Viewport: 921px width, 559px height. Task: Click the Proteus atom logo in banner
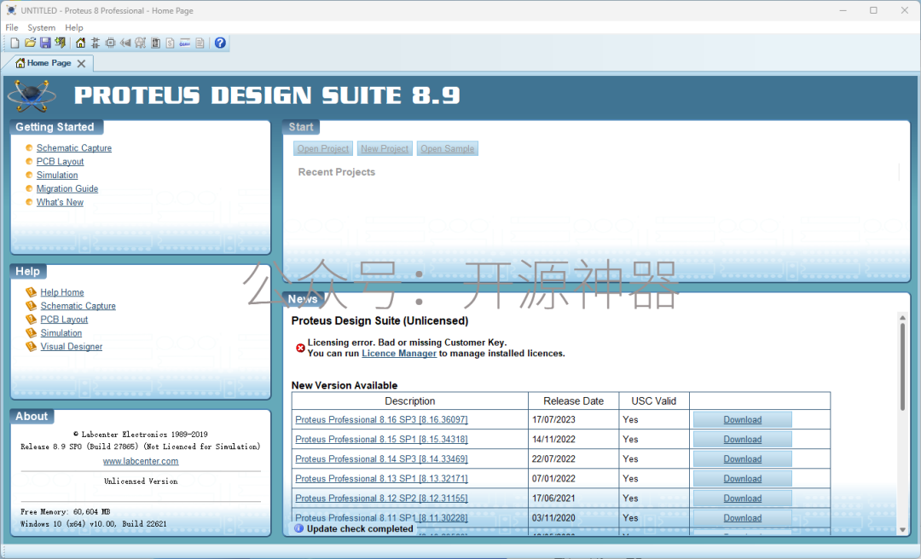click(x=32, y=95)
